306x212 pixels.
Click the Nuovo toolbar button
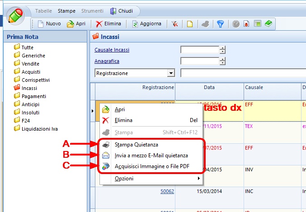click(x=49, y=24)
